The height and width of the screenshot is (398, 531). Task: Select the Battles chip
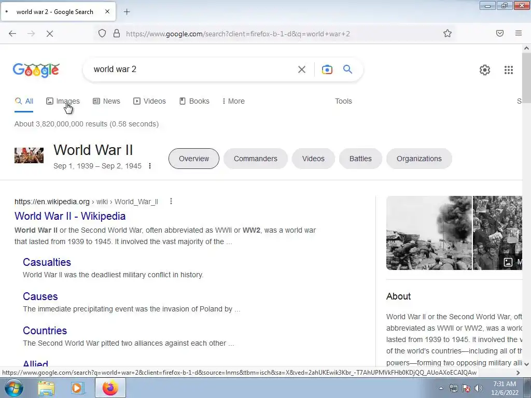coord(360,159)
